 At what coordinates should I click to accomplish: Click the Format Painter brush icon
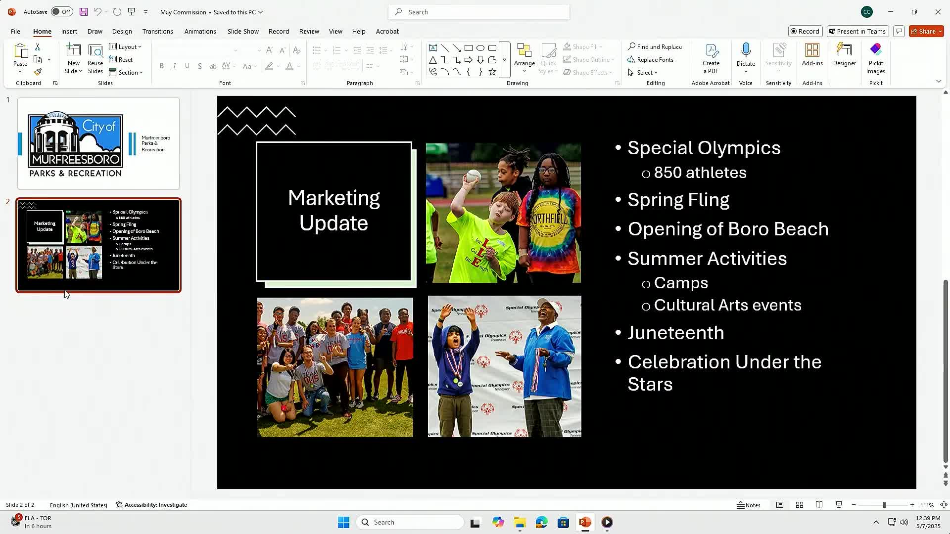pyautogui.click(x=38, y=72)
